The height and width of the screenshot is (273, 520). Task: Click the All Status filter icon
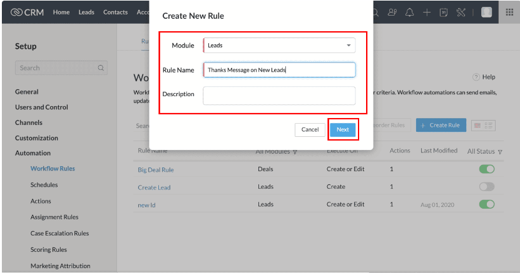coord(500,152)
